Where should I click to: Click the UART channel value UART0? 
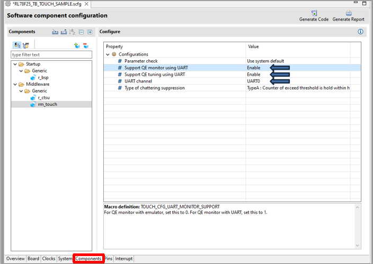[x=253, y=81]
